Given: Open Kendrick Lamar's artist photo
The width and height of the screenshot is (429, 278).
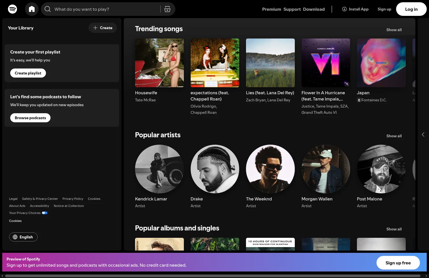Looking at the screenshot, I should pos(159,169).
